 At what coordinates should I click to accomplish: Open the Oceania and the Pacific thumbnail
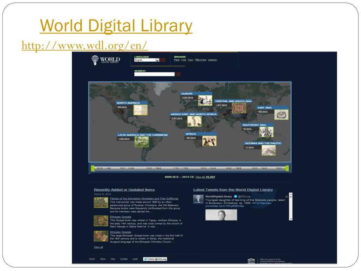click(x=269, y=150)
